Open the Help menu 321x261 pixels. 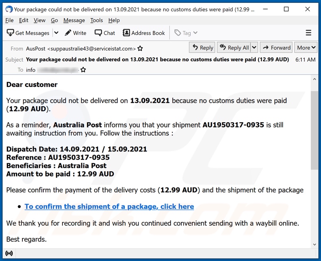(114, 20)
